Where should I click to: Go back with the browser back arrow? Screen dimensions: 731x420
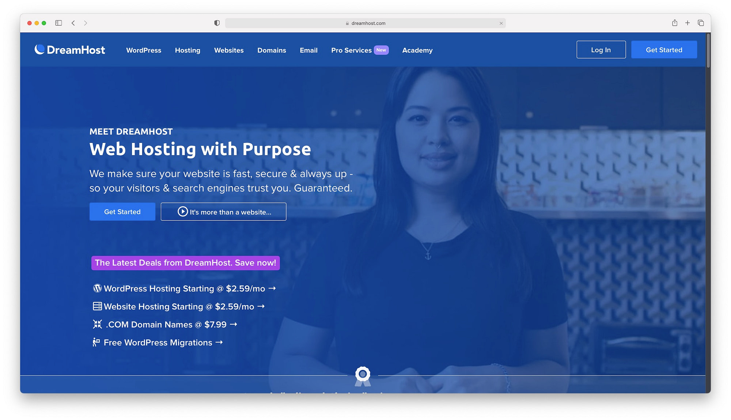point(73,23)
